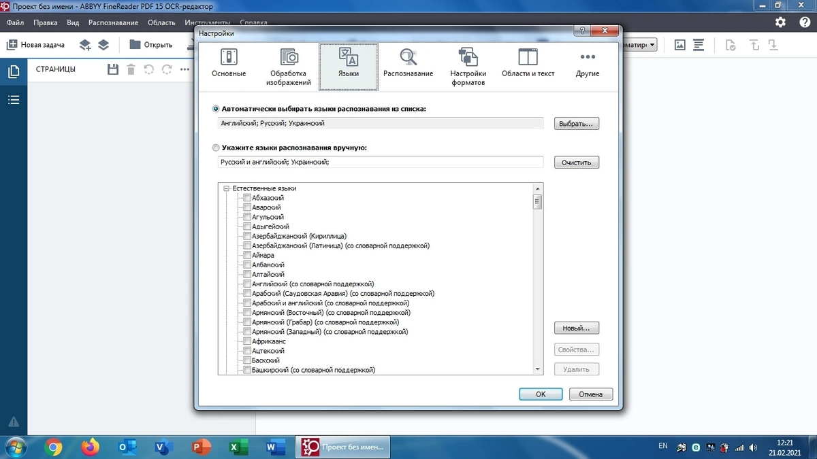Click the volume speaker tray icon
Screen dimensions: 817x459
click(x=754, y=447)
